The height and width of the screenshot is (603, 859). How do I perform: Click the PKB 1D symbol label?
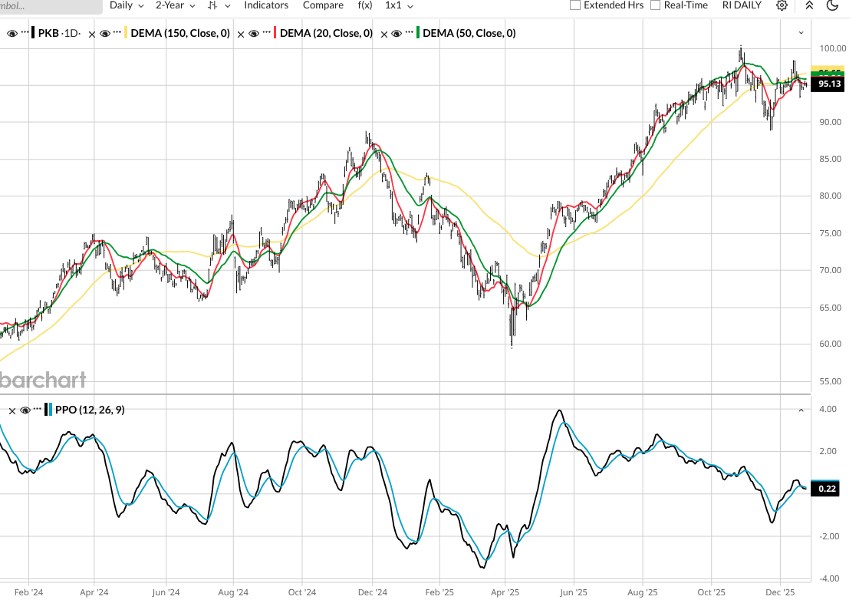tap(59, 34)
